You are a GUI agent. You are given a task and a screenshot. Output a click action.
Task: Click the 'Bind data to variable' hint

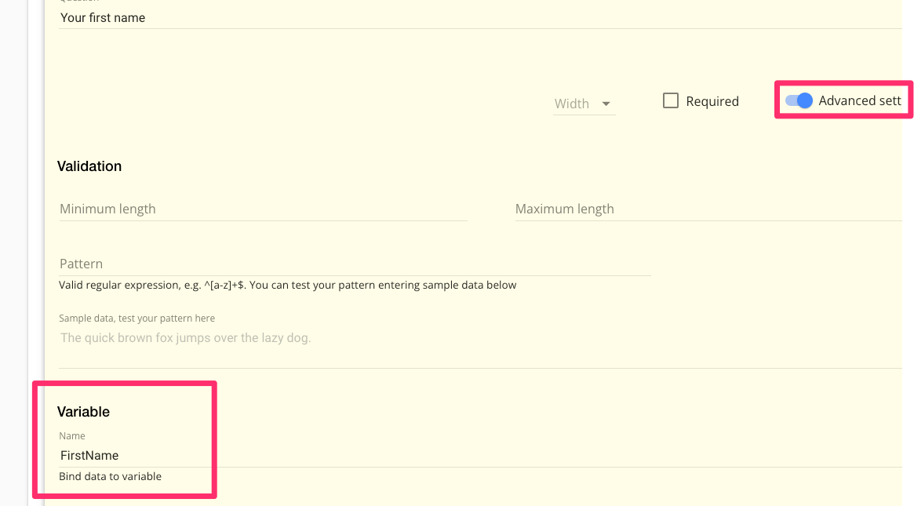110,476
